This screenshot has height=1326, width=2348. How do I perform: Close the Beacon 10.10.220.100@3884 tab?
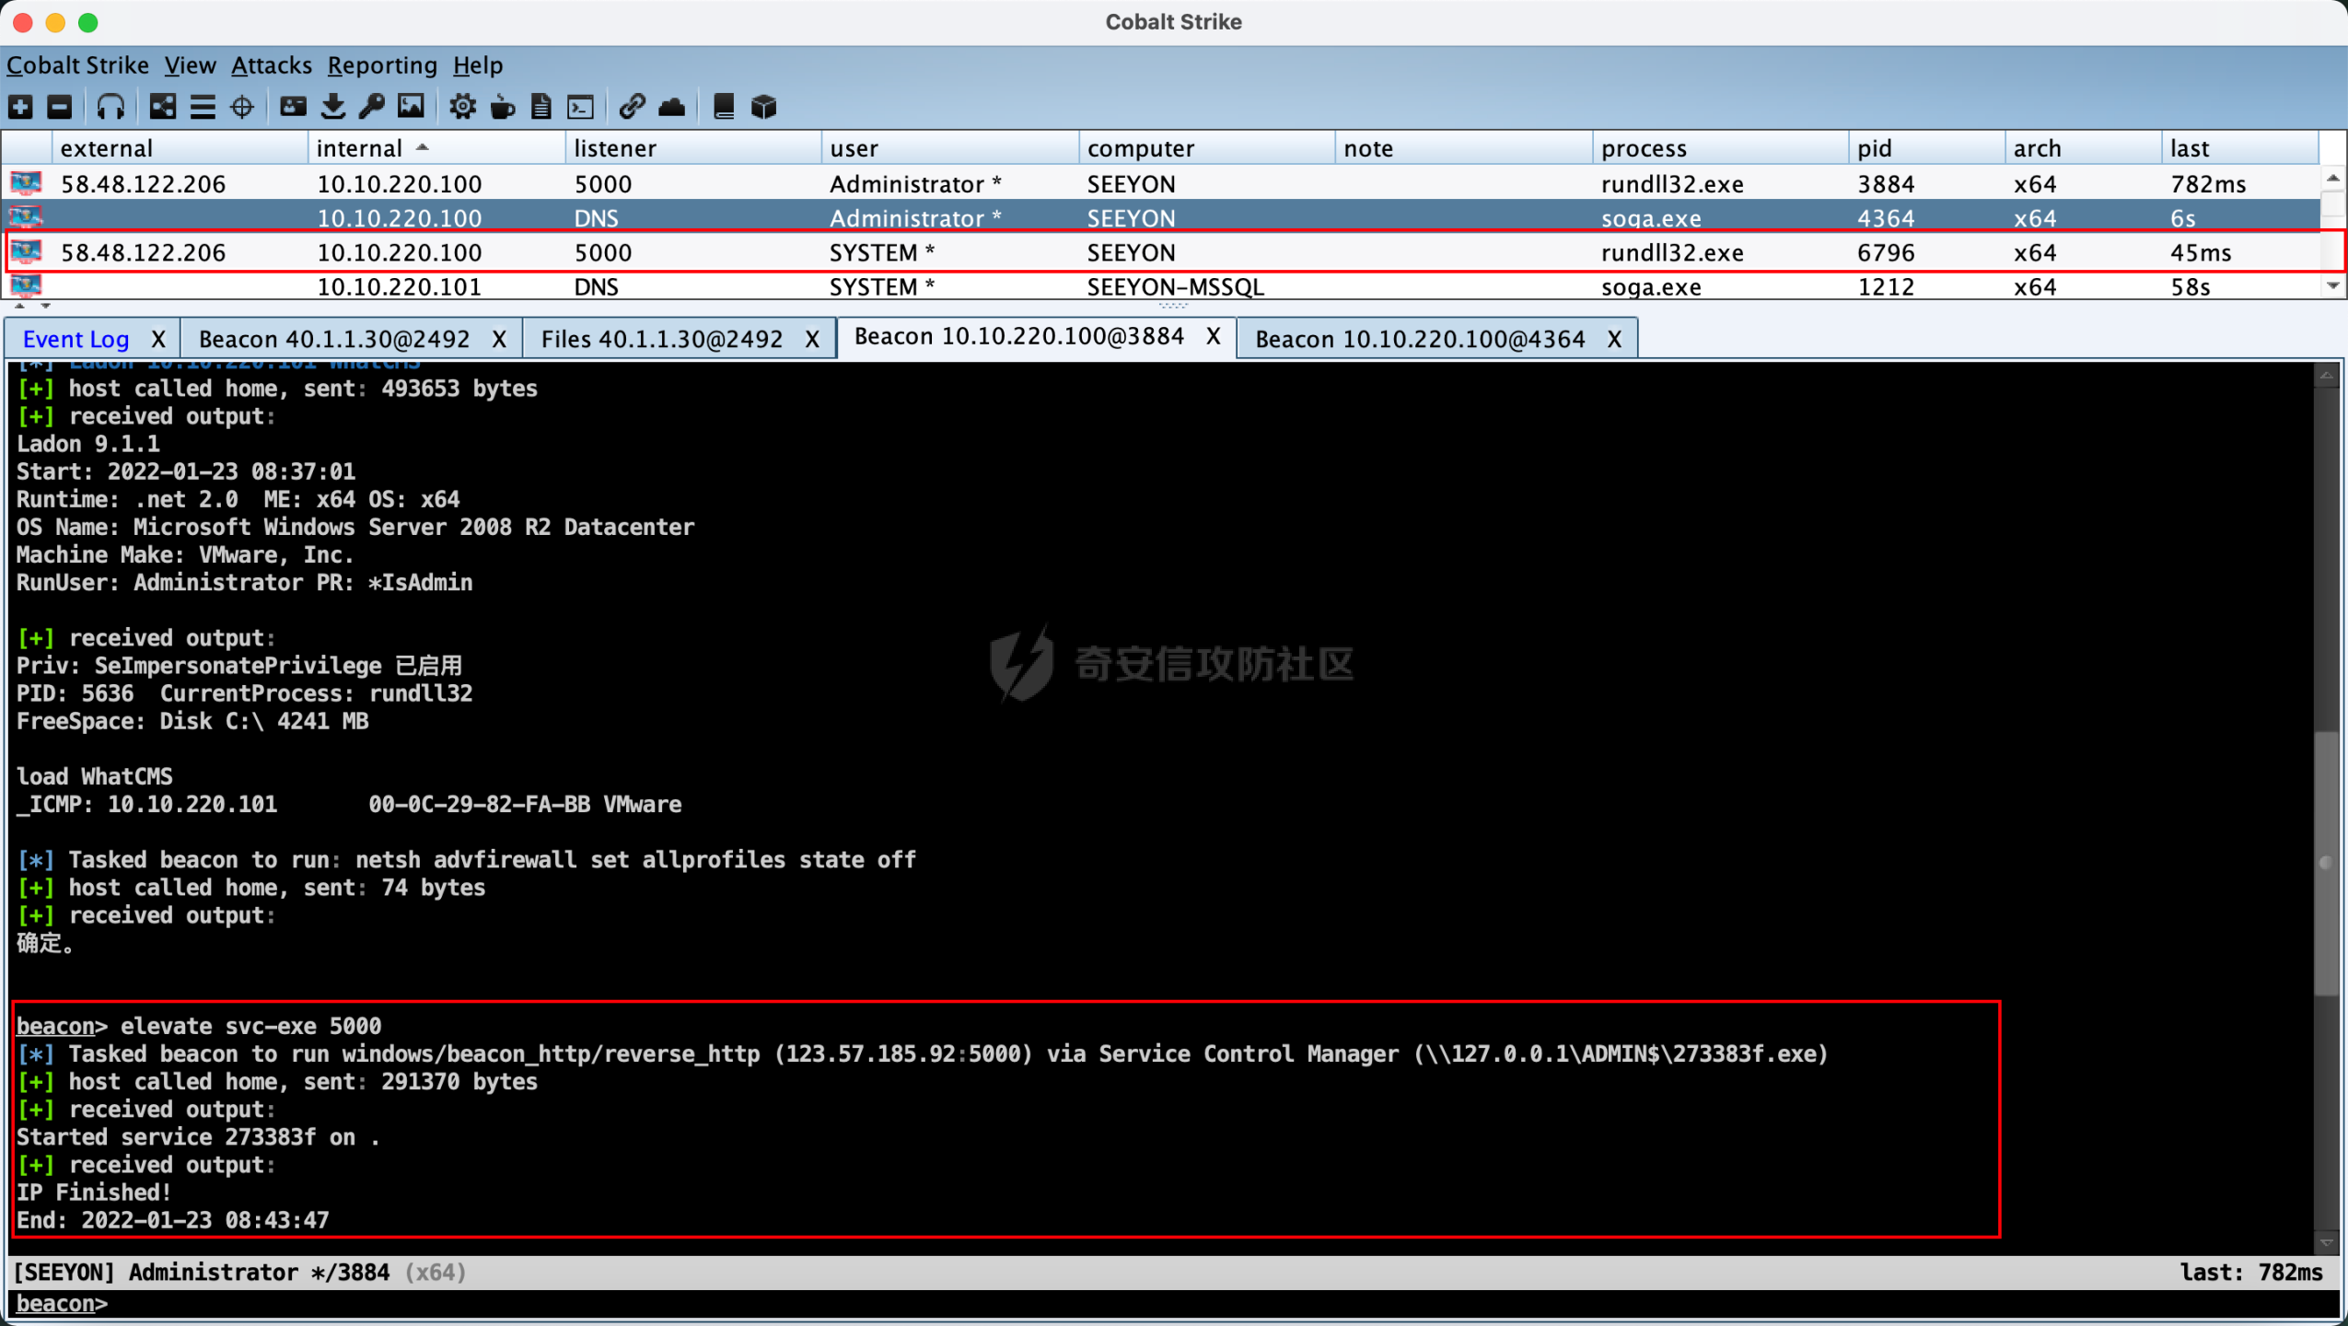coord(1214,336)
